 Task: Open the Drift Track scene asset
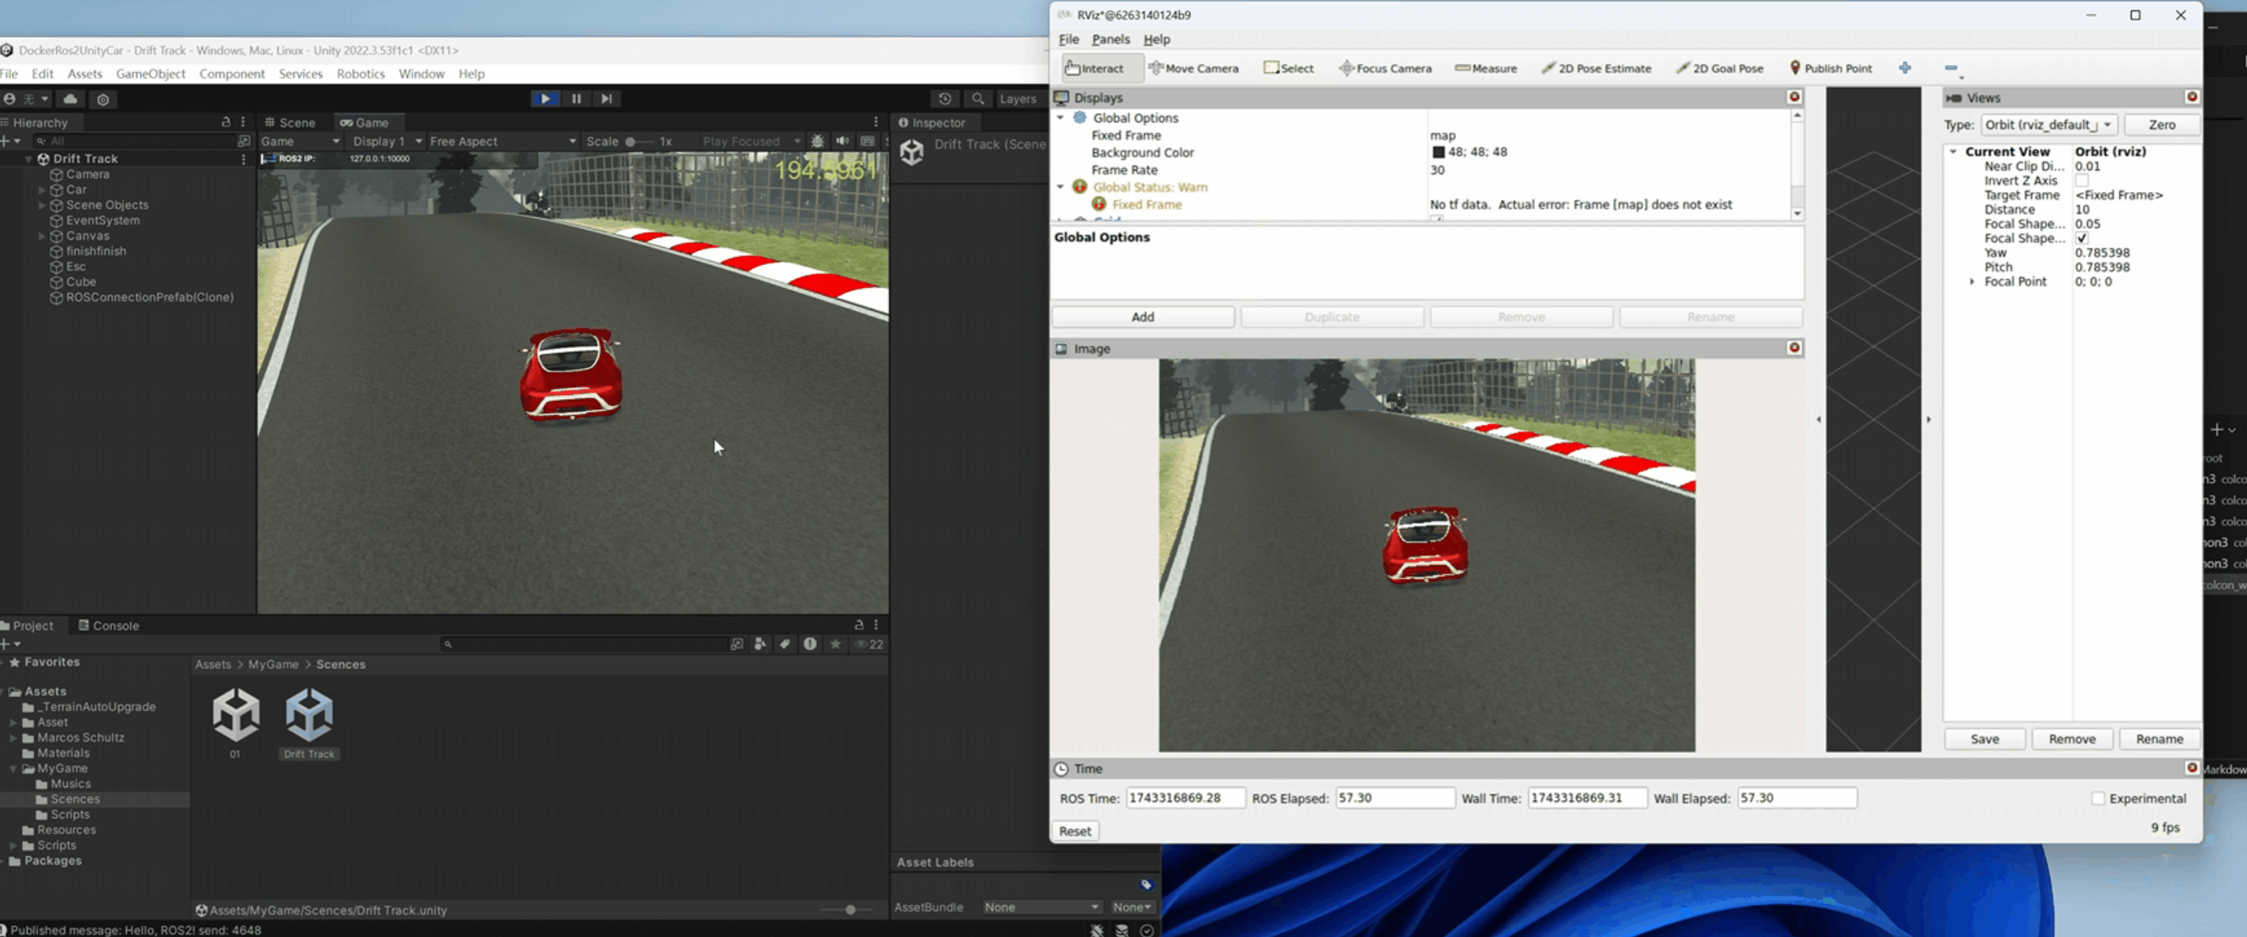[x=309, y=714]
